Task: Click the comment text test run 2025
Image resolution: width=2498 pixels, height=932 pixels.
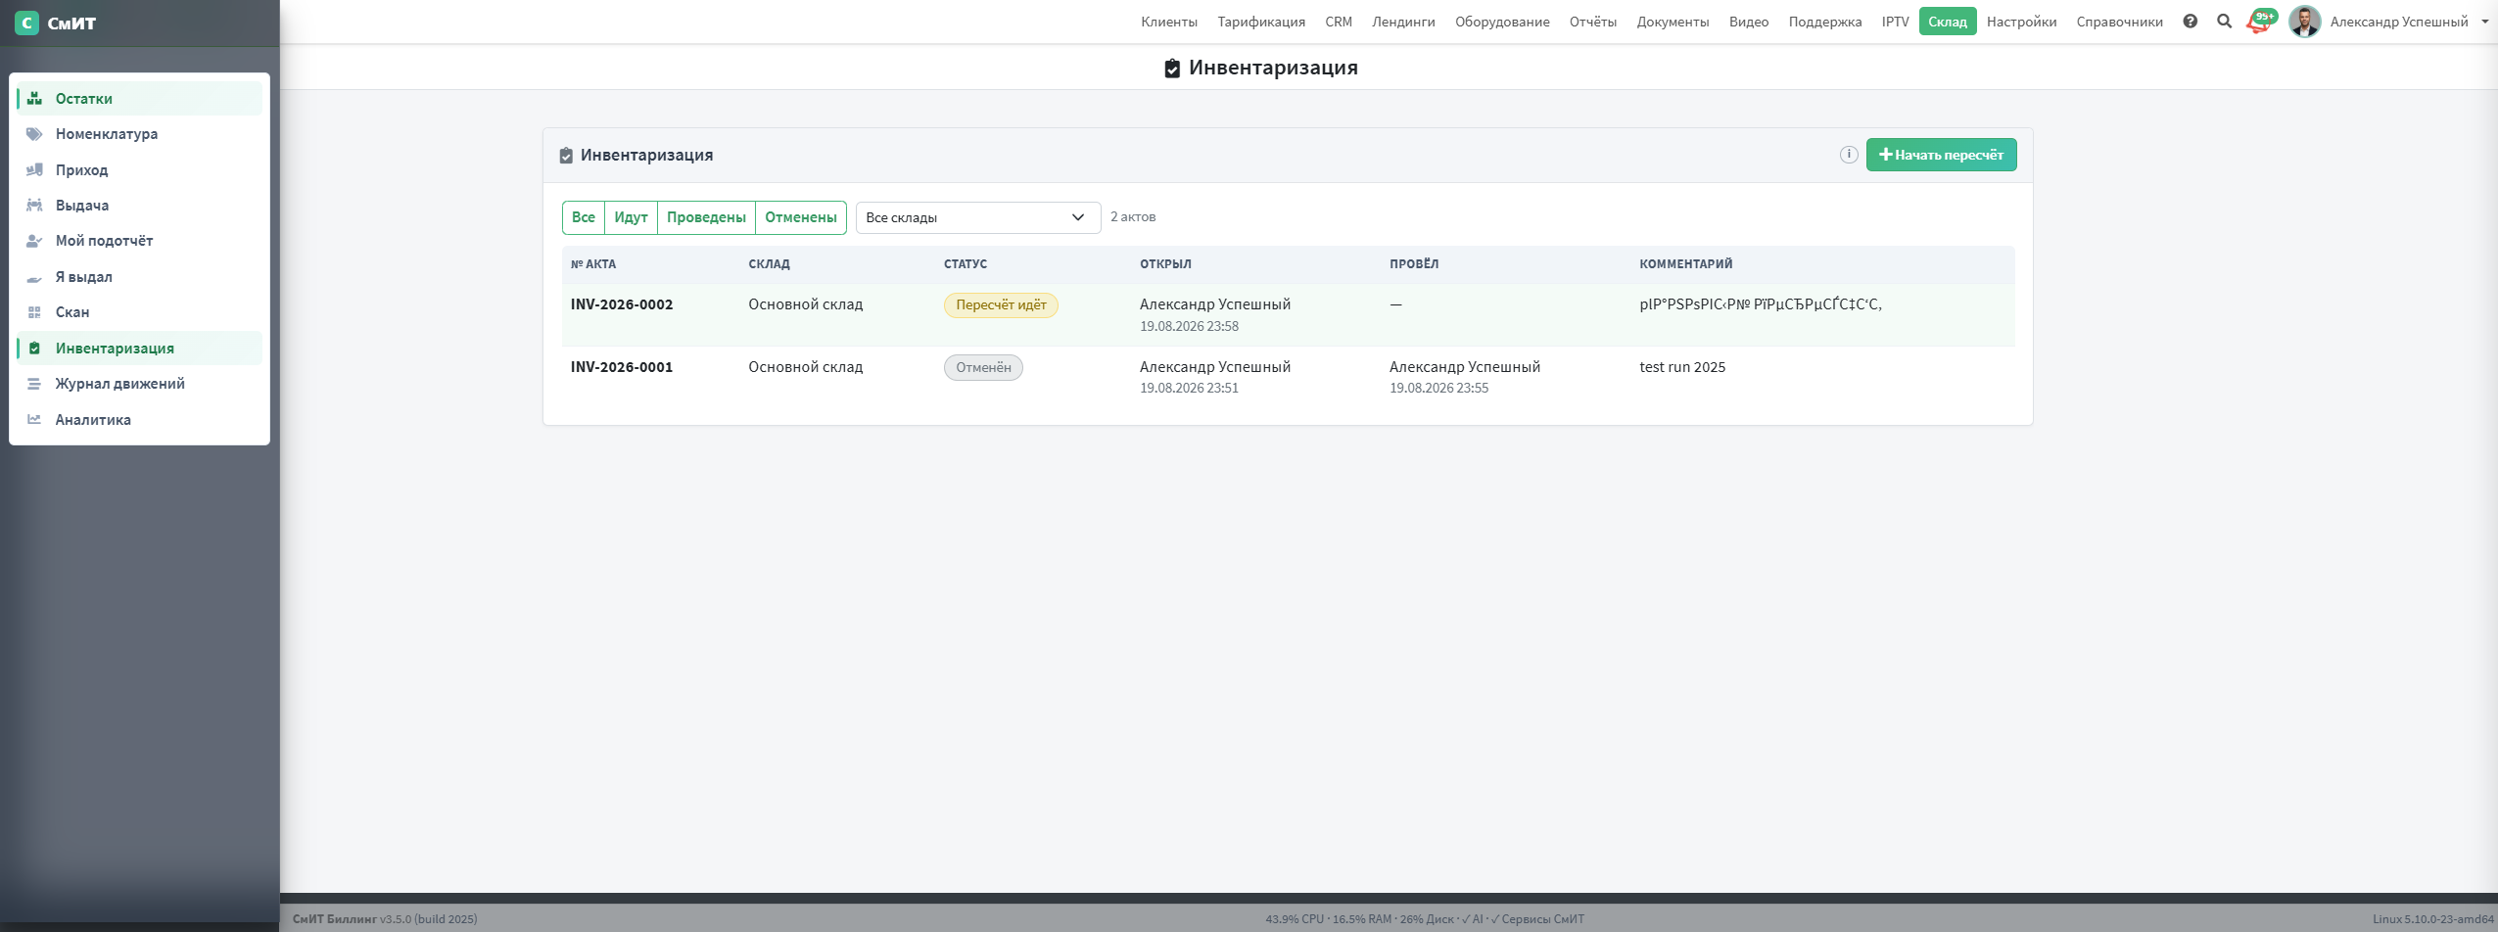Action: click(1682, 367)
